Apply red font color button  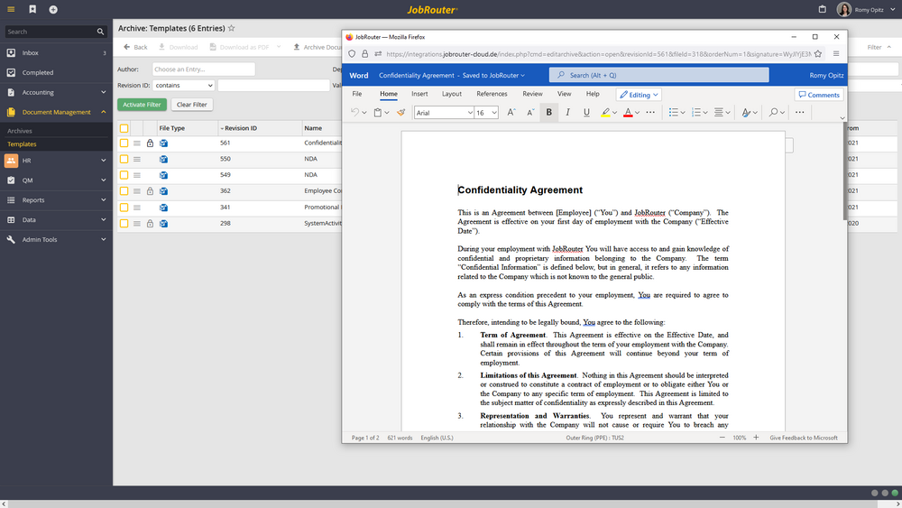point(628,112)
